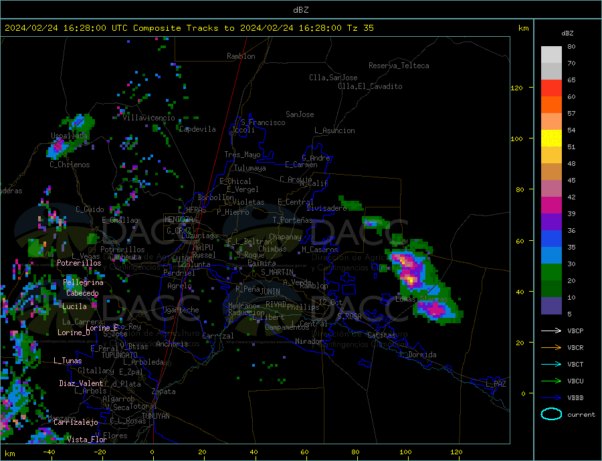Click the Tres_Mayo label
The width and height of the screenshot is (602, 461).
coord(242,155)
